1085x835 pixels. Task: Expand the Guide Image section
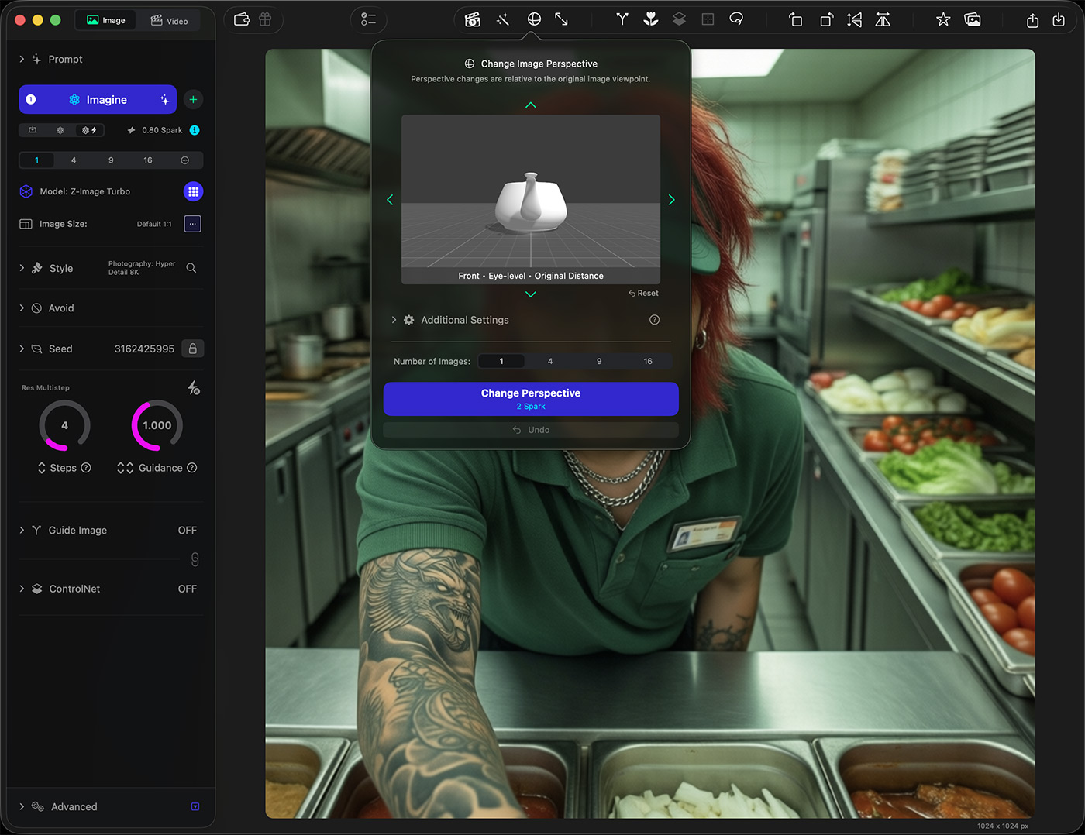click(22, 531)
